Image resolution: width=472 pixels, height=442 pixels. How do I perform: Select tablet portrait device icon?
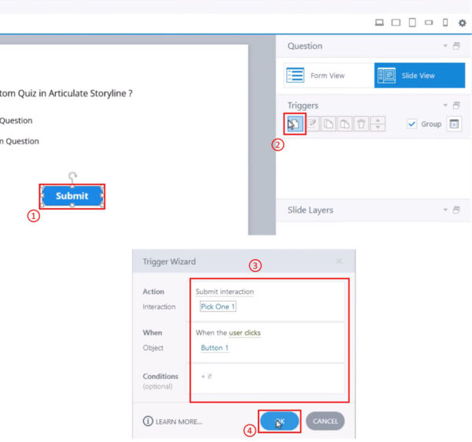click(412, 23)
